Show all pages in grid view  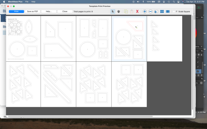162,12
